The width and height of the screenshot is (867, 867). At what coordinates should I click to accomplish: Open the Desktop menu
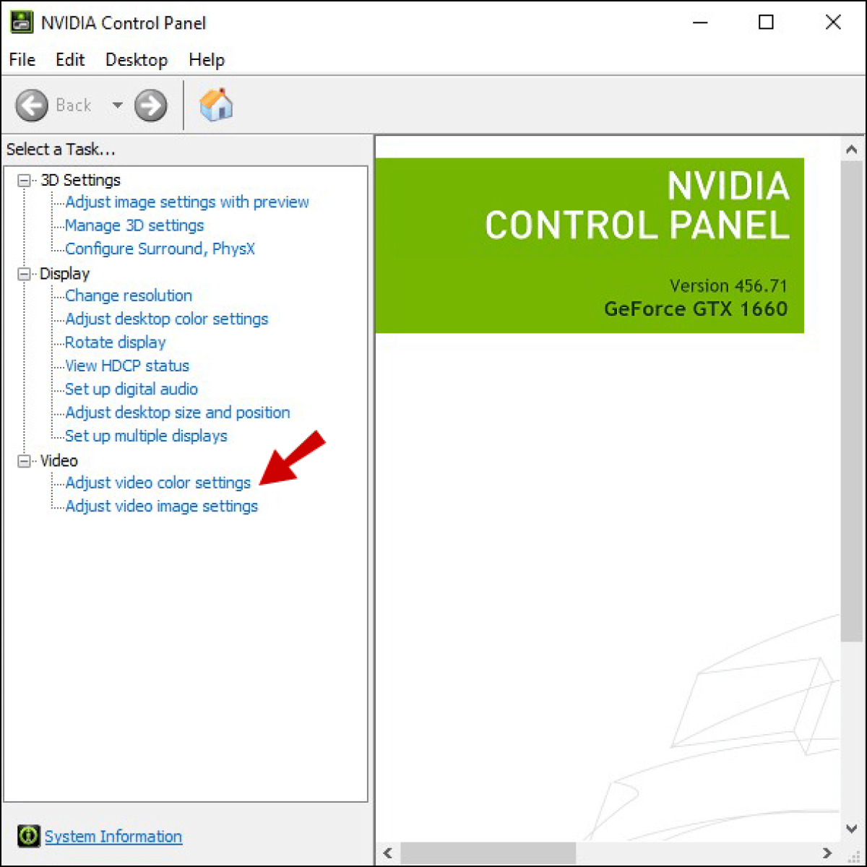click(x=136, y=59)
